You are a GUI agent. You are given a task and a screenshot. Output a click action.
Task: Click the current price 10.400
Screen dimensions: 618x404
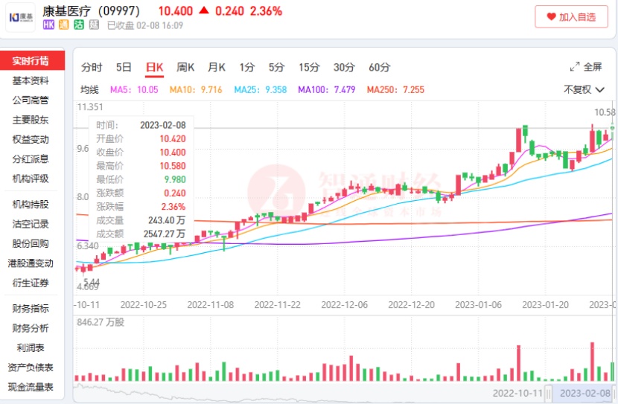176,11
